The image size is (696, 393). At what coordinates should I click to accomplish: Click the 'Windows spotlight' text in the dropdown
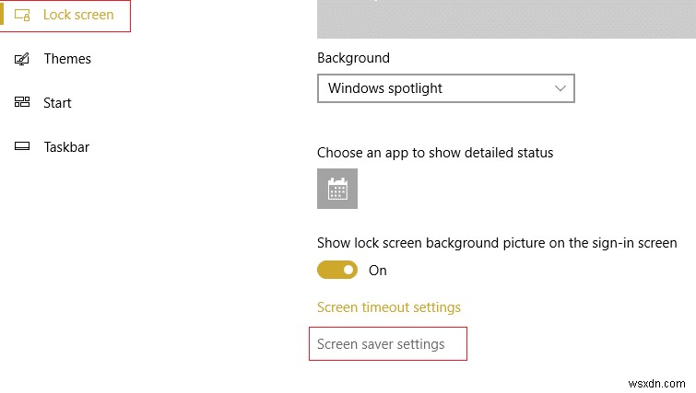tap(385, 88)
